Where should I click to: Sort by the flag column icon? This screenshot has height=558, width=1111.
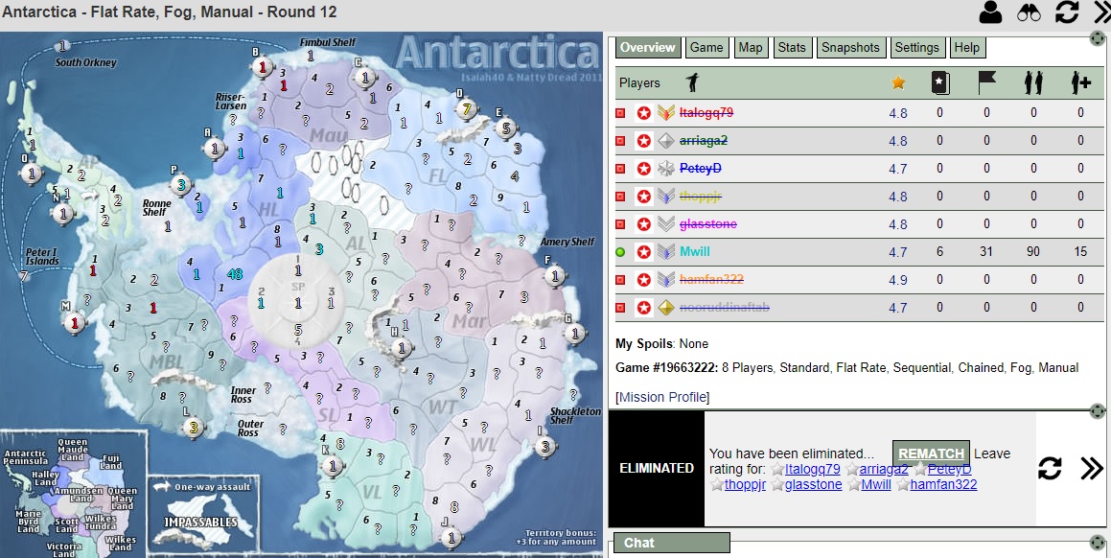986,83
